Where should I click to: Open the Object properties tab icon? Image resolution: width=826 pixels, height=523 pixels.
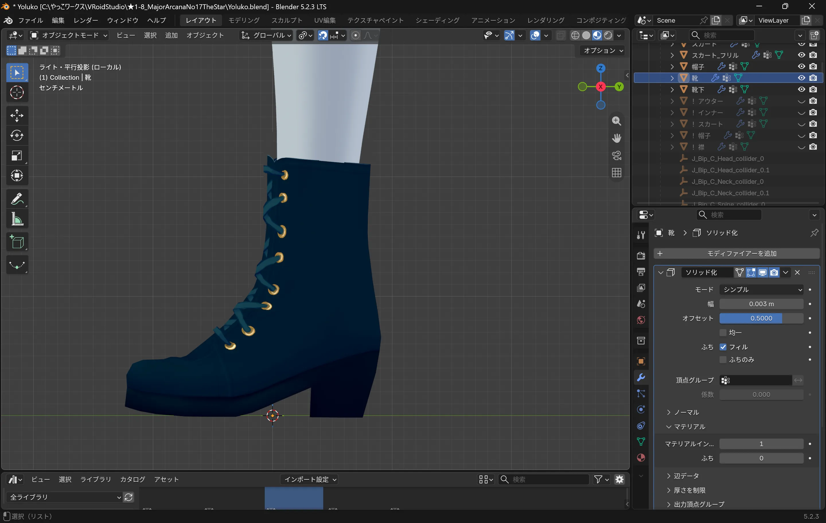(x=641, y=361)
